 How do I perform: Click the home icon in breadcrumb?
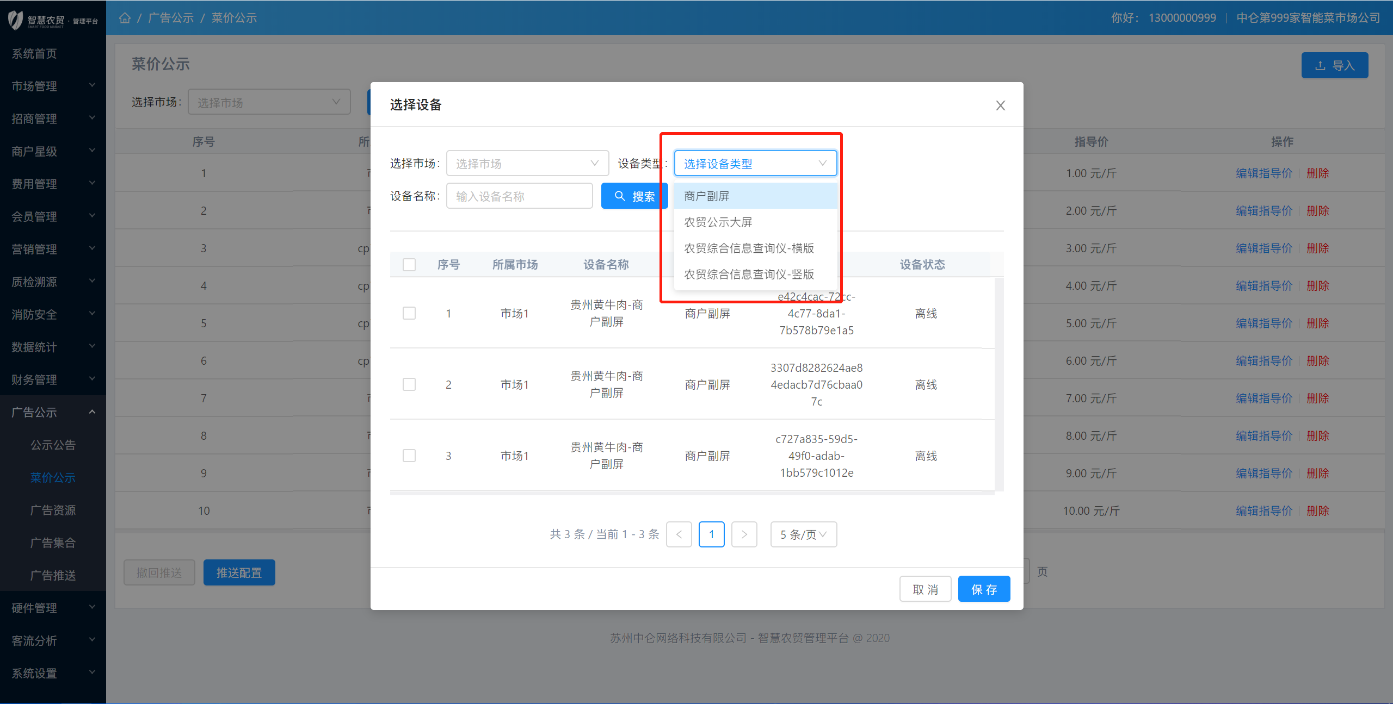point(125,18)
